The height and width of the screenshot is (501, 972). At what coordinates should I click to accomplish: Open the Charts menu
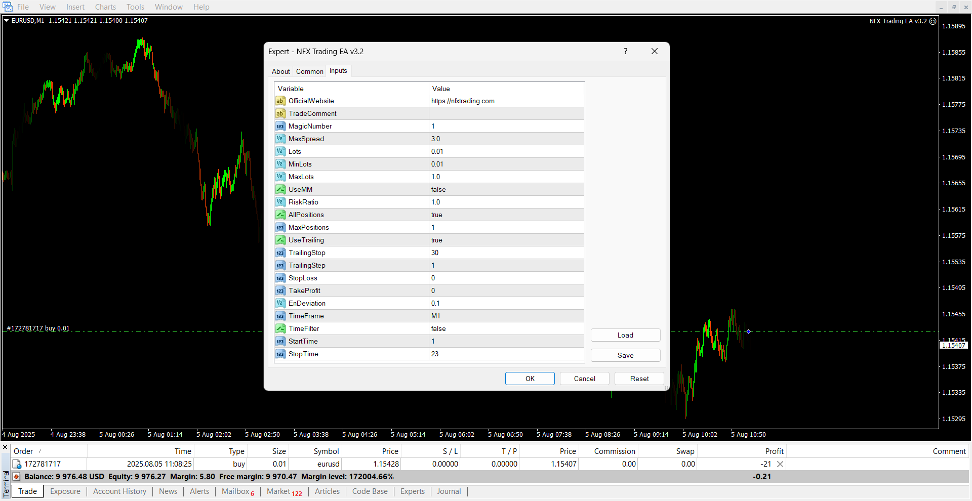coord(105,7)
